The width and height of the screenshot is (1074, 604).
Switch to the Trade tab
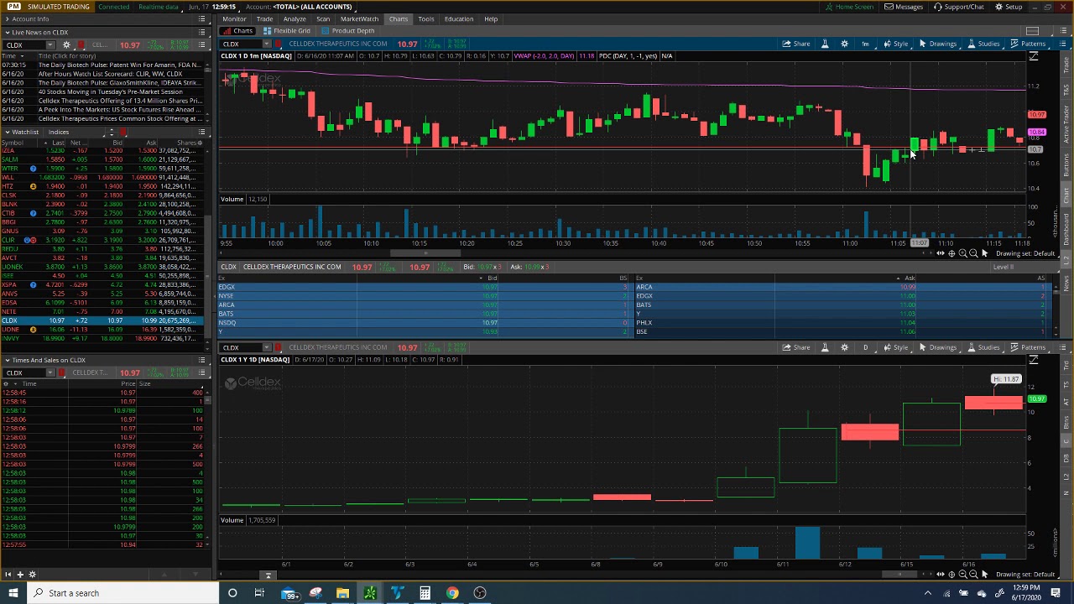tap(264, 18)
